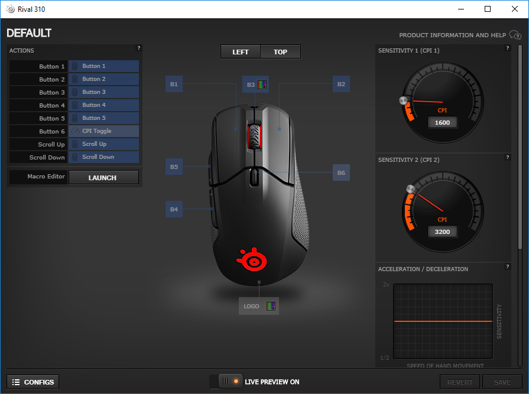This screenshot has width=529, height=394.
Task: Open Product Information and Help
Action: coord(452,35)
